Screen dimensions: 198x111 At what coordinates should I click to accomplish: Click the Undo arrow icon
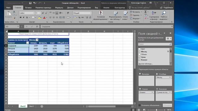(x=34, y=3)
